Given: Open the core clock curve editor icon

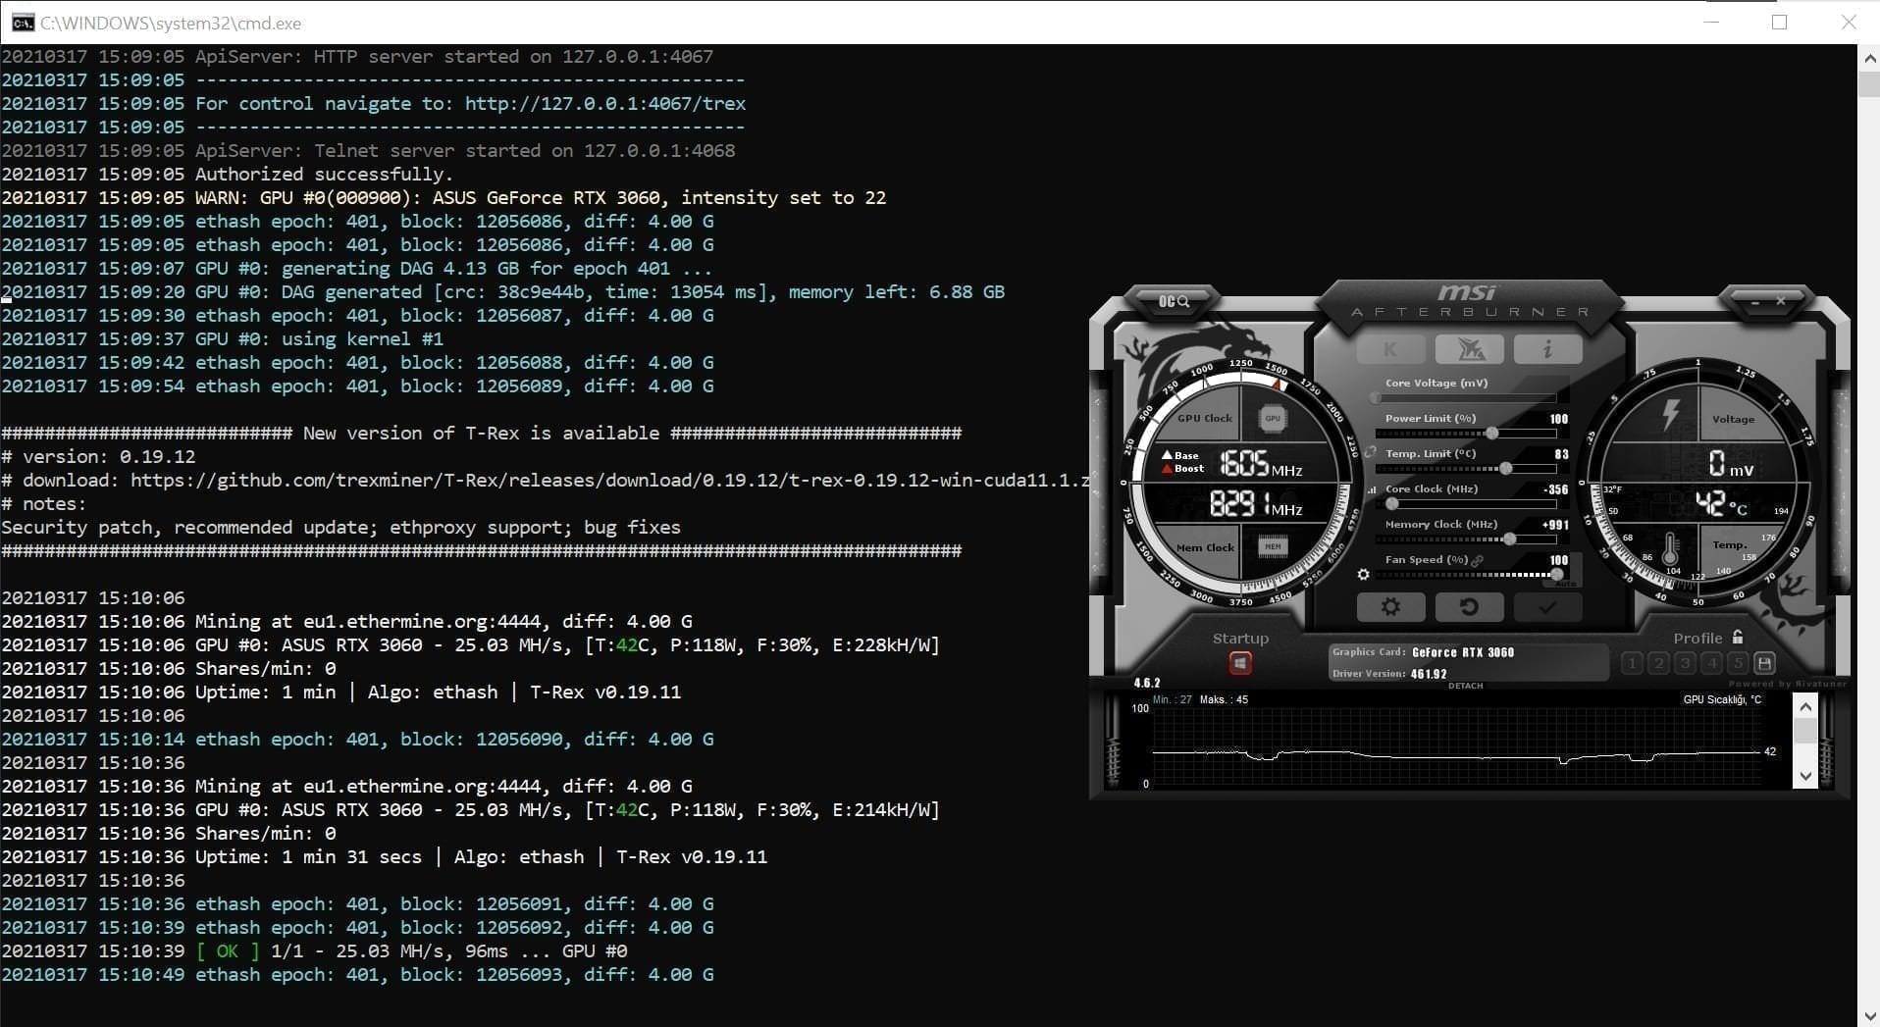Looking at the screenshot, I should [x=1372, y=489].
